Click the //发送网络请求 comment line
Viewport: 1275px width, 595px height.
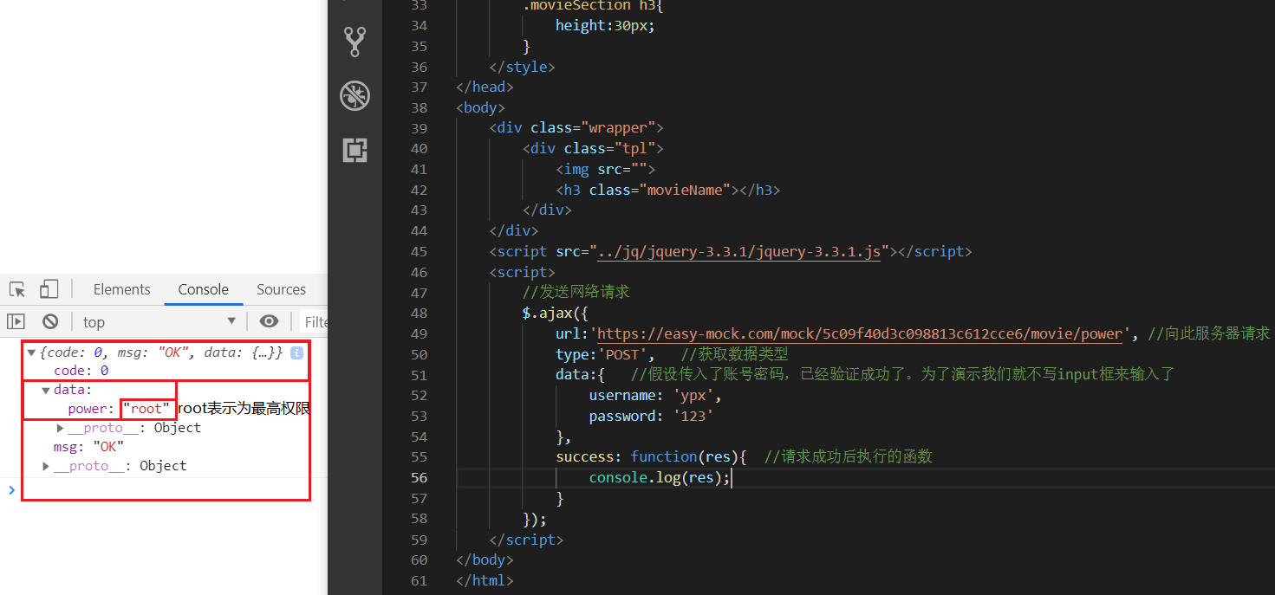pyautogui.click(x=576, y=292)
